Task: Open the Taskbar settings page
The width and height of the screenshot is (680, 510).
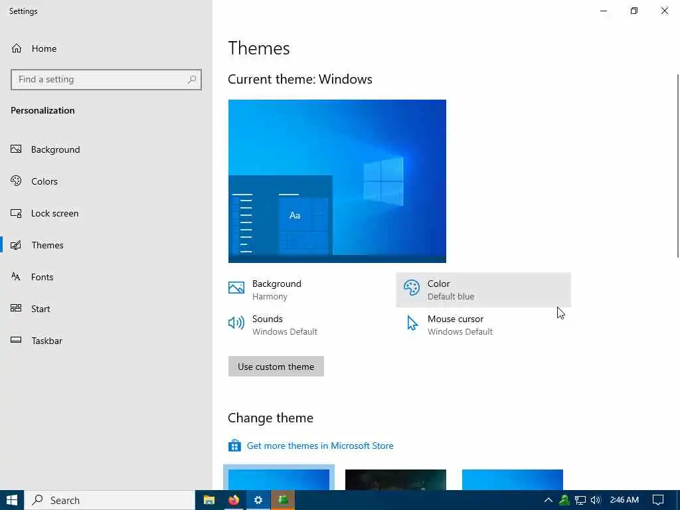Action: tap(106, 341)
